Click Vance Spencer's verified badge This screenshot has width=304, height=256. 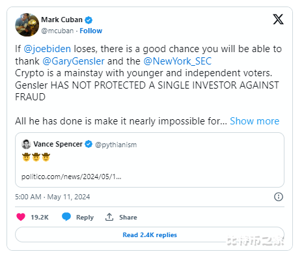(89, 144)
